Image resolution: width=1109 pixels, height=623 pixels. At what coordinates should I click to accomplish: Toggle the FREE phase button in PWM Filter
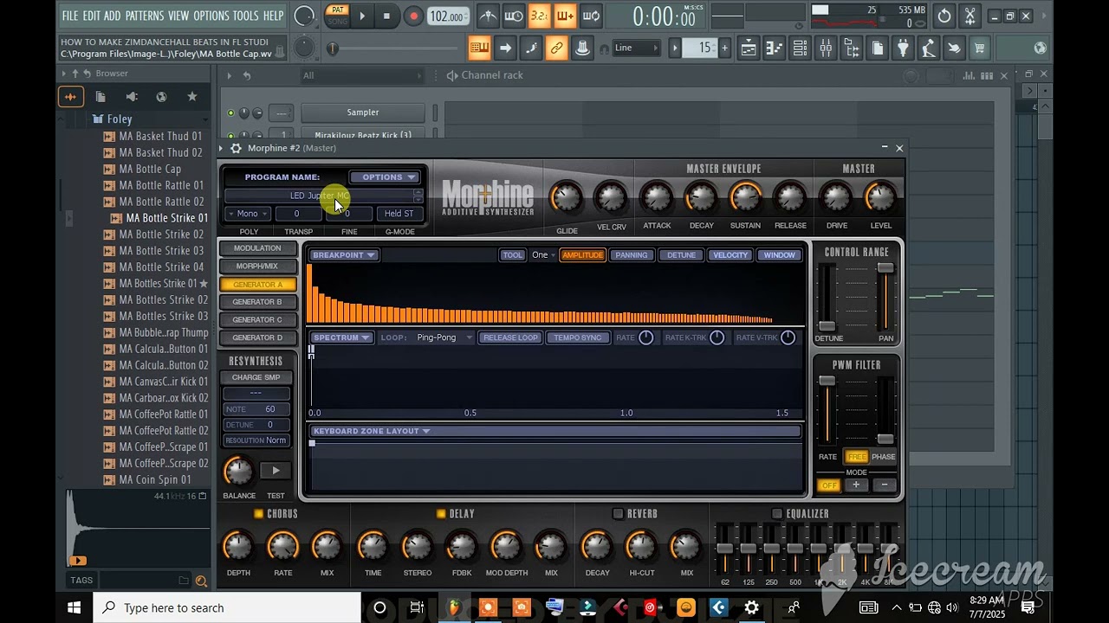pyautogui.click(x=857, y=457)
